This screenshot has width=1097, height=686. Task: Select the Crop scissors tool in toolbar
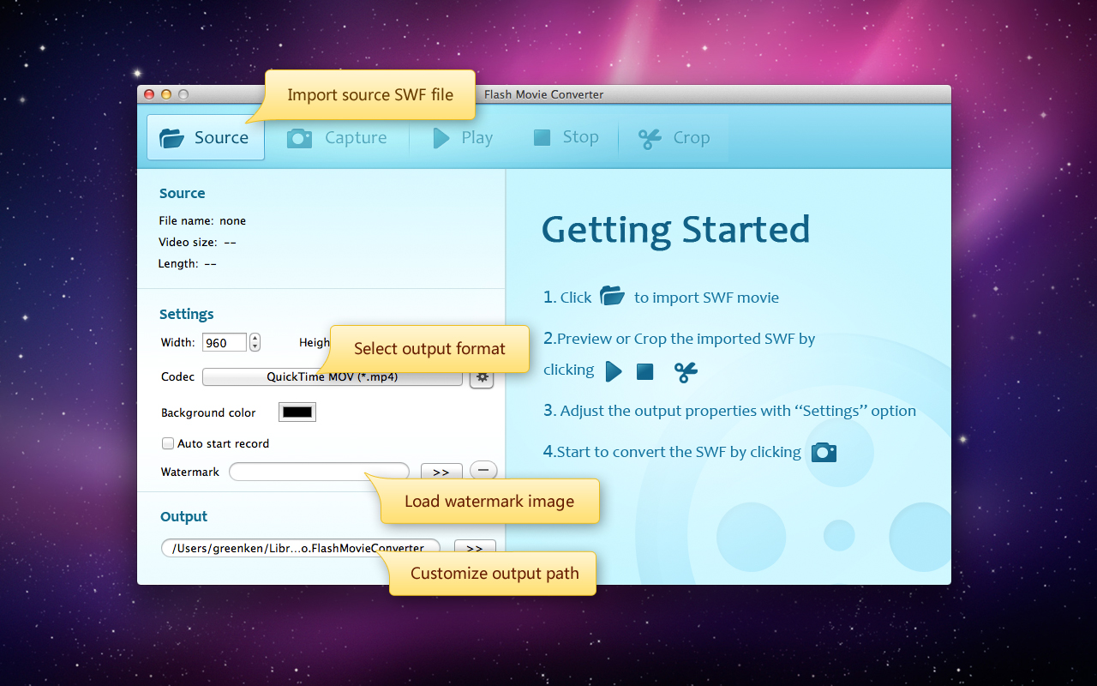coord(650,139)
